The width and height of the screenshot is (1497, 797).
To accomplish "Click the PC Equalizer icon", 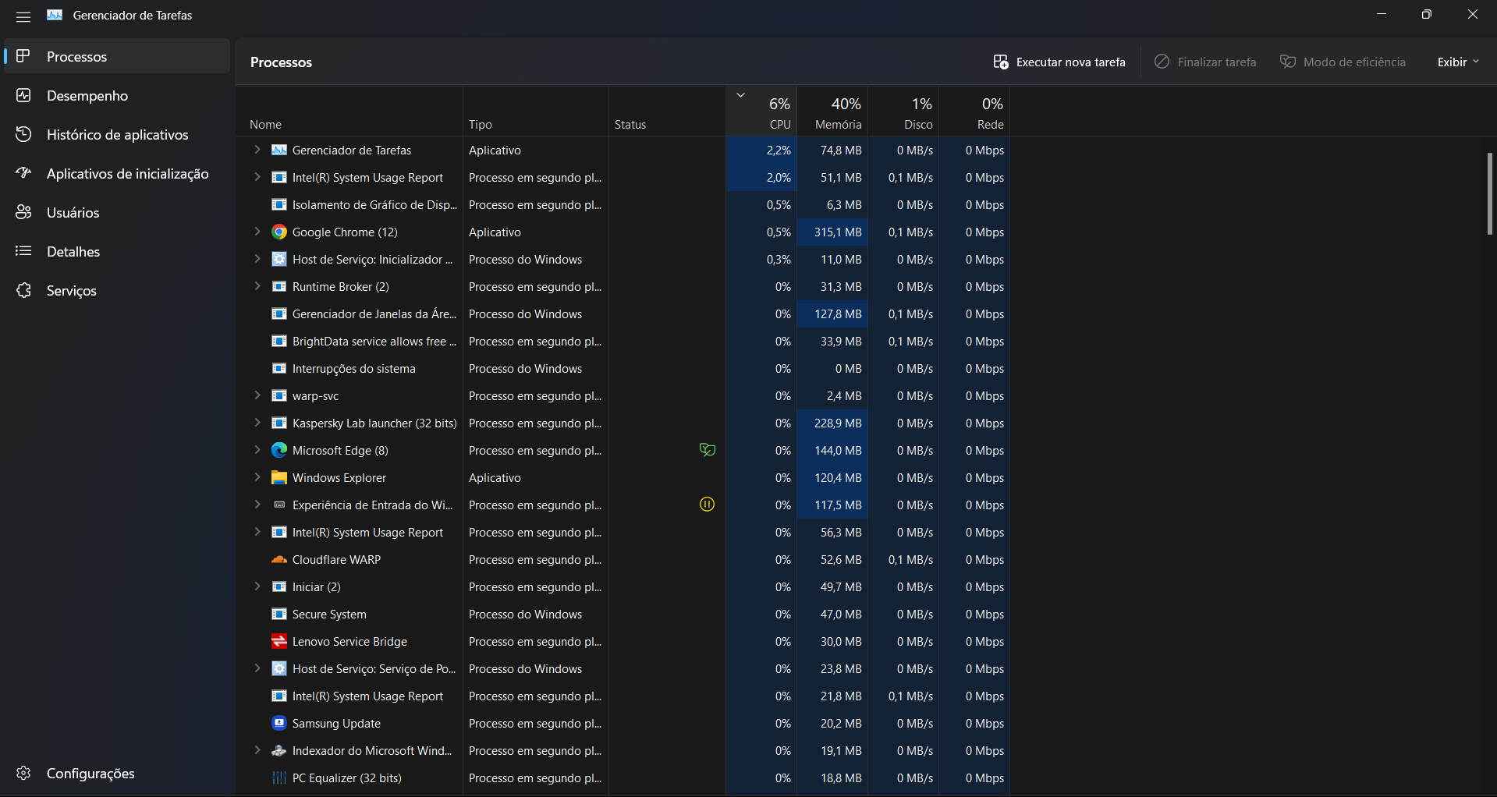I will click(278, 778).
